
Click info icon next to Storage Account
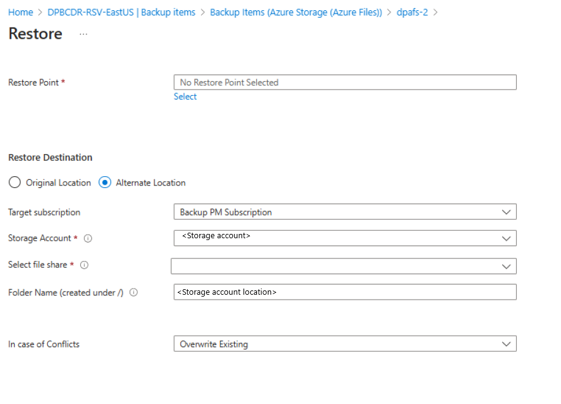tap(88, 238)
